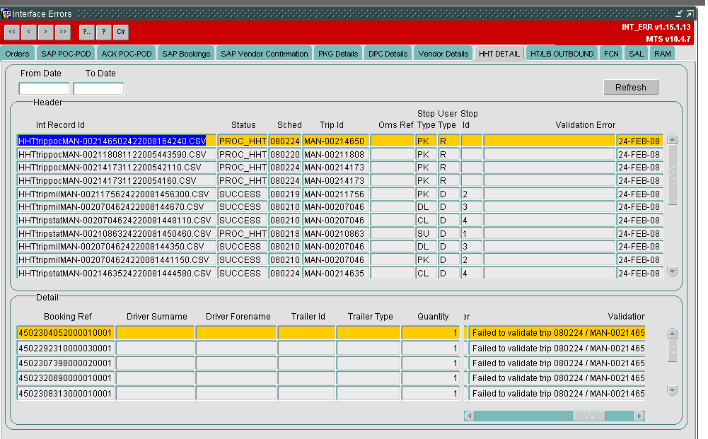Open the SAP Vendor Confirmation tab
Screen dimensions: 708x439
(264, 54)
